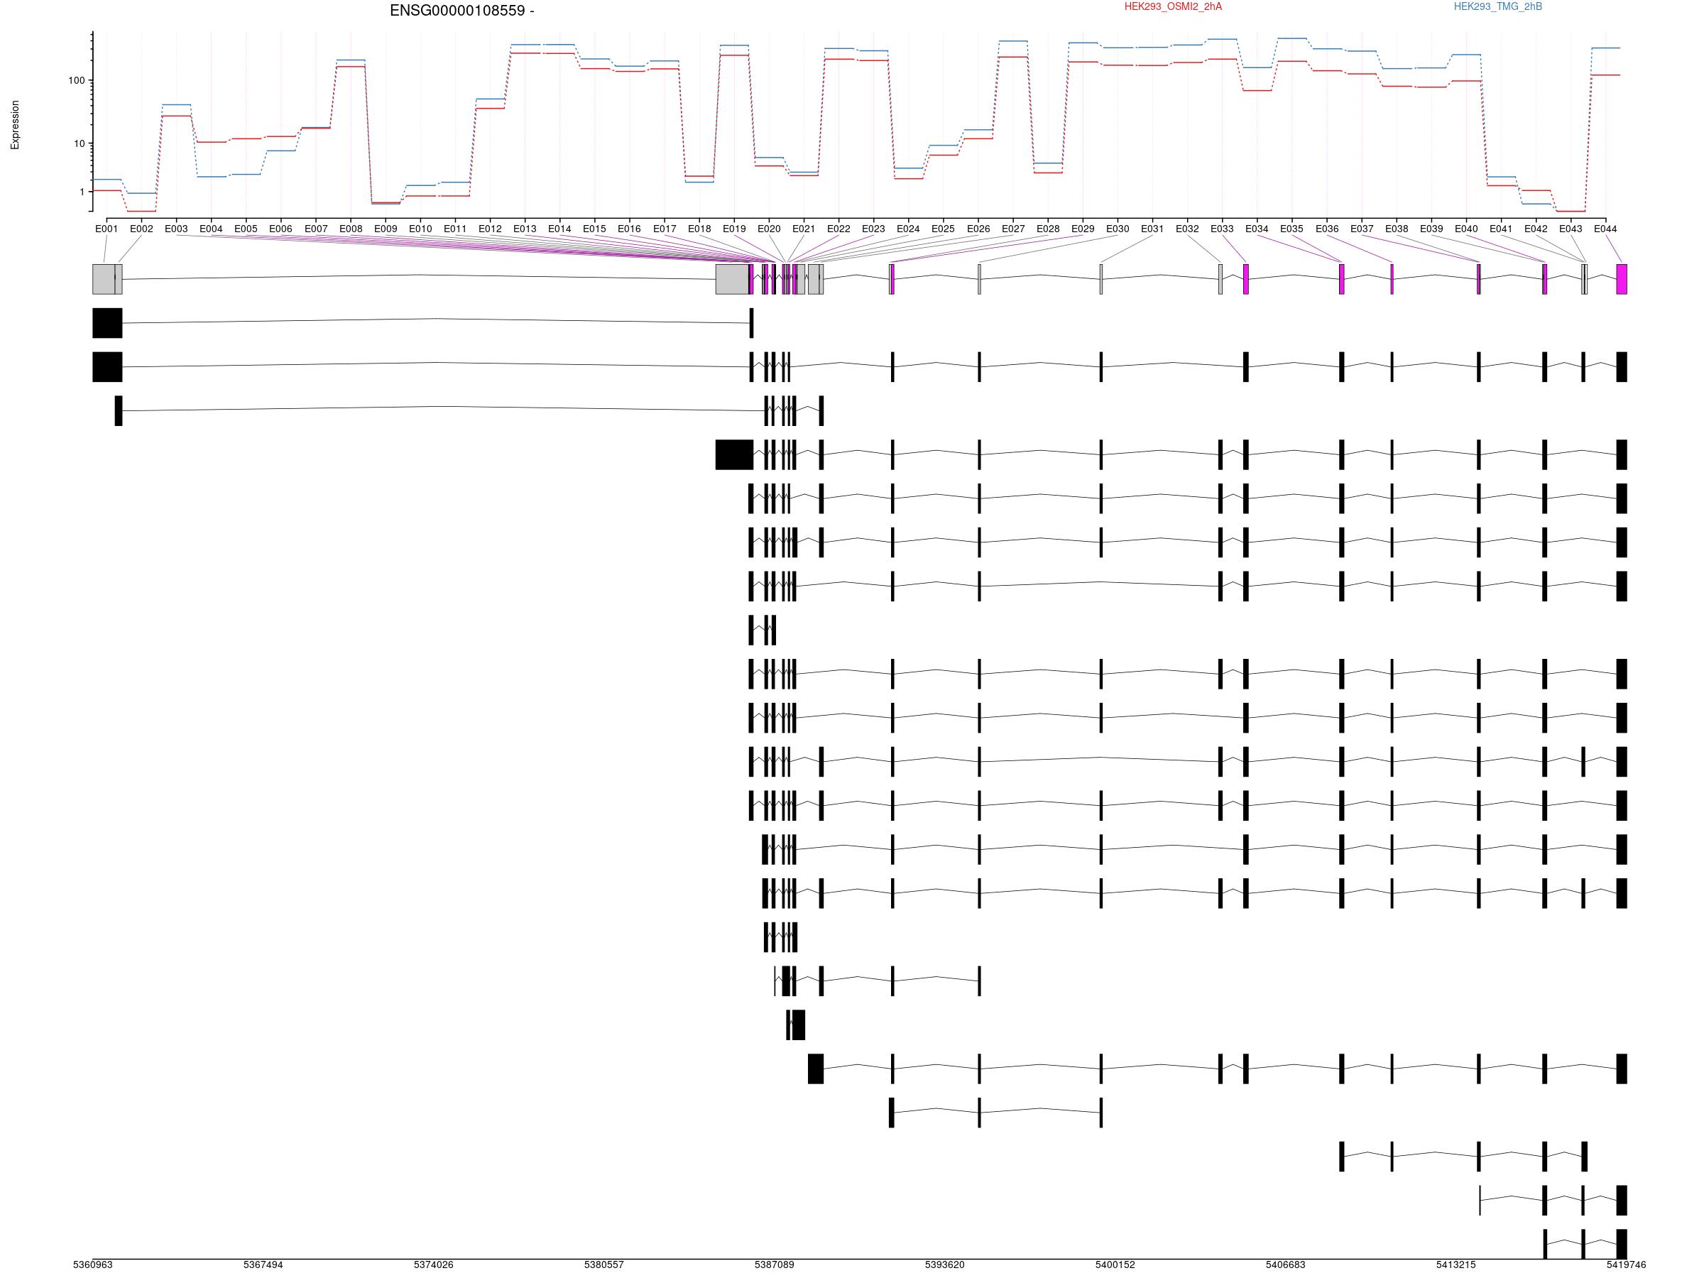Select exon label E002

click(x=142, y=229)
